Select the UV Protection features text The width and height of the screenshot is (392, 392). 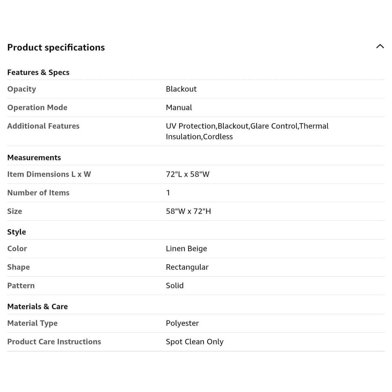pyautogui.click(x=247, y=131)
